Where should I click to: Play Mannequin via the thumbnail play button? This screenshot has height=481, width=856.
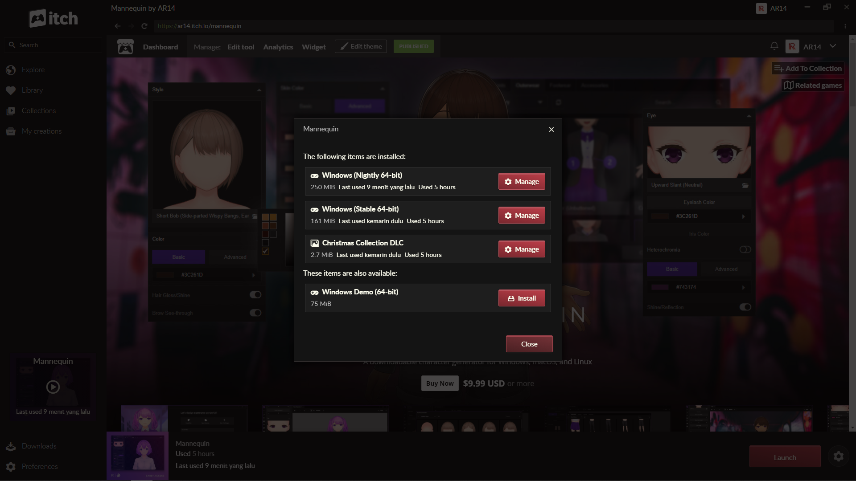53,387
